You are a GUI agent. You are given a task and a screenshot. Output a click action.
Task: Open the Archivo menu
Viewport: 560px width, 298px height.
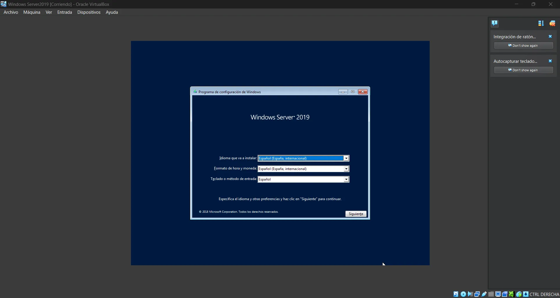[x=11, y=12]
